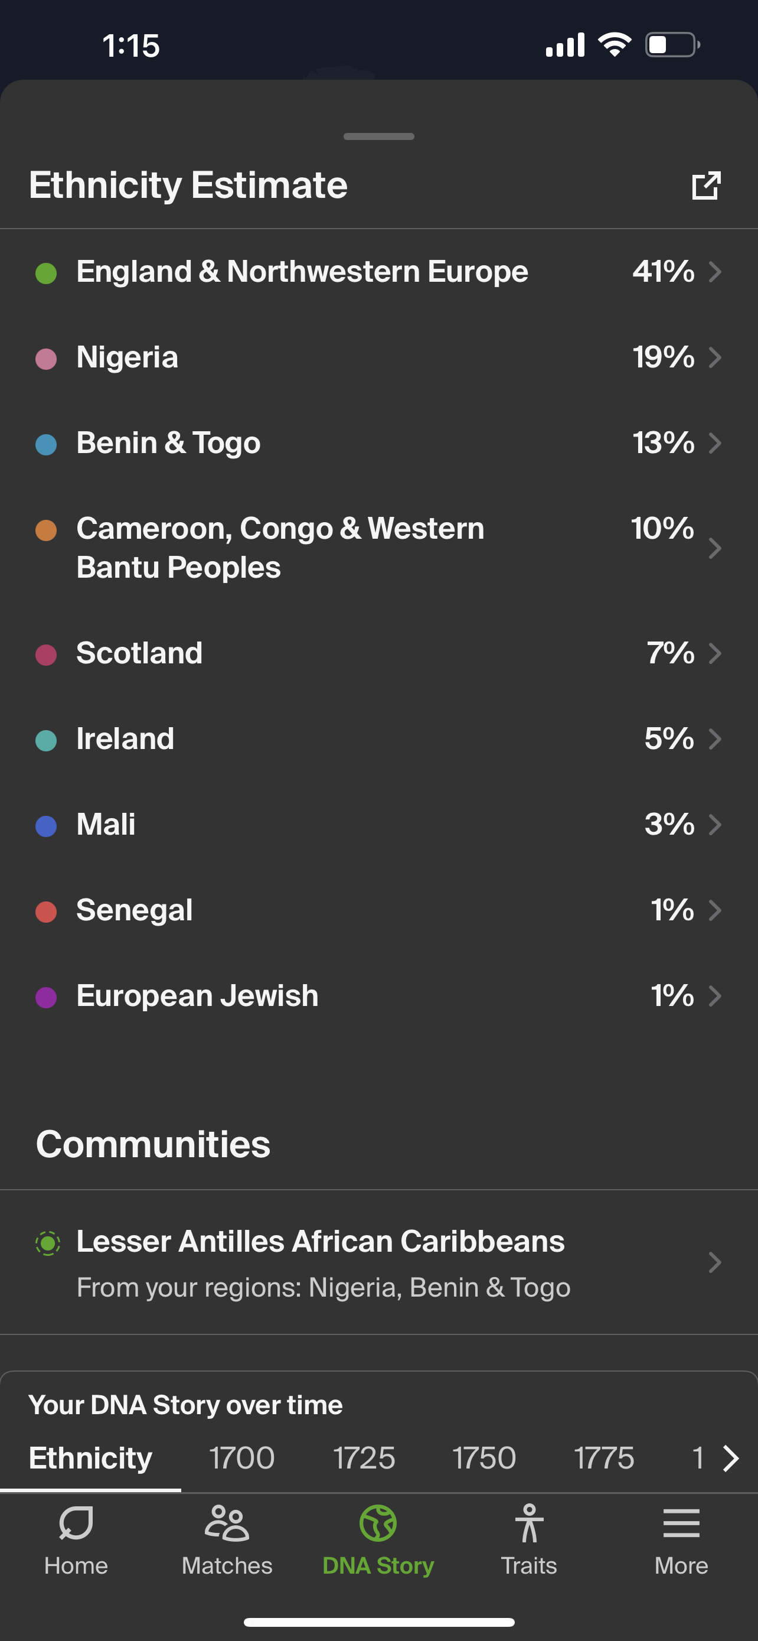Open Lesser Antilles African Caribbeans community
This screenshot has width=758, height=1641.
click(378, 1262)
